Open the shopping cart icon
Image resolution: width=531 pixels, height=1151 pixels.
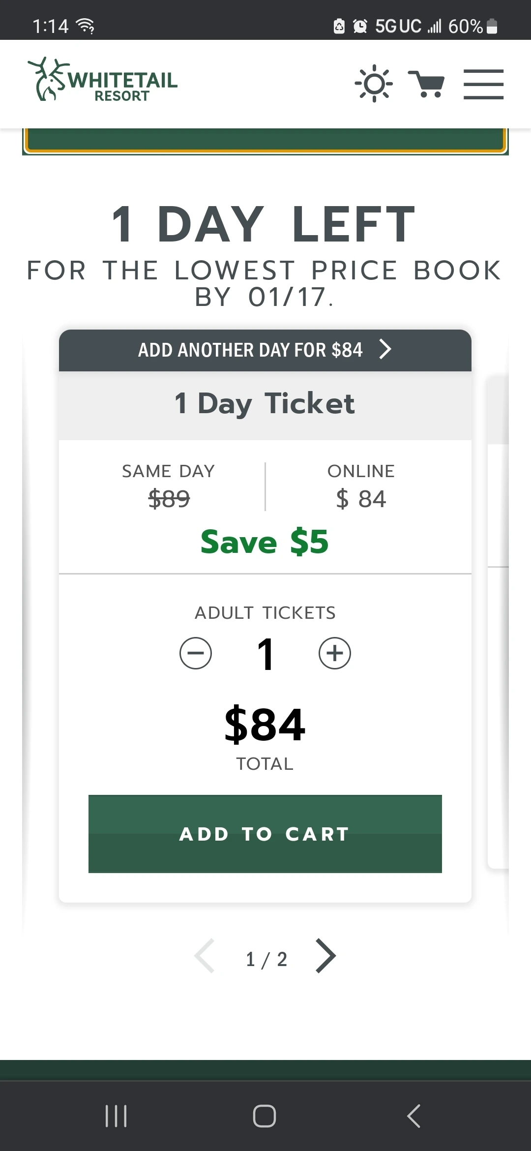point(426,84)
